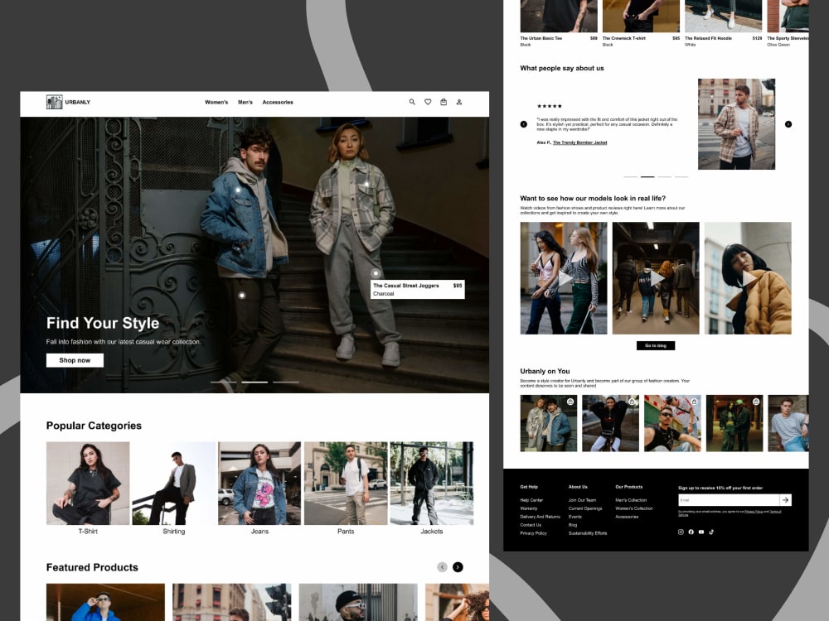The width and height of the screenshot is (829, 621).
Task: Open the Facebook icon in footer
Action: 691,532
